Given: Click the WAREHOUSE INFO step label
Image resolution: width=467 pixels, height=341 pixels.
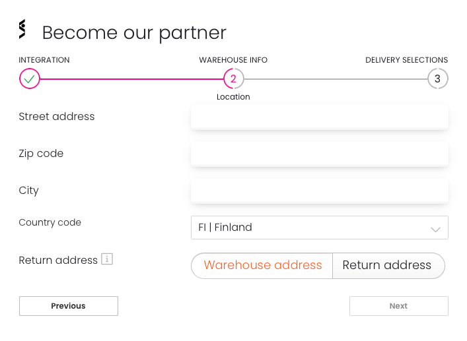Looking at the screenshot, I should (x=233, y=60).
